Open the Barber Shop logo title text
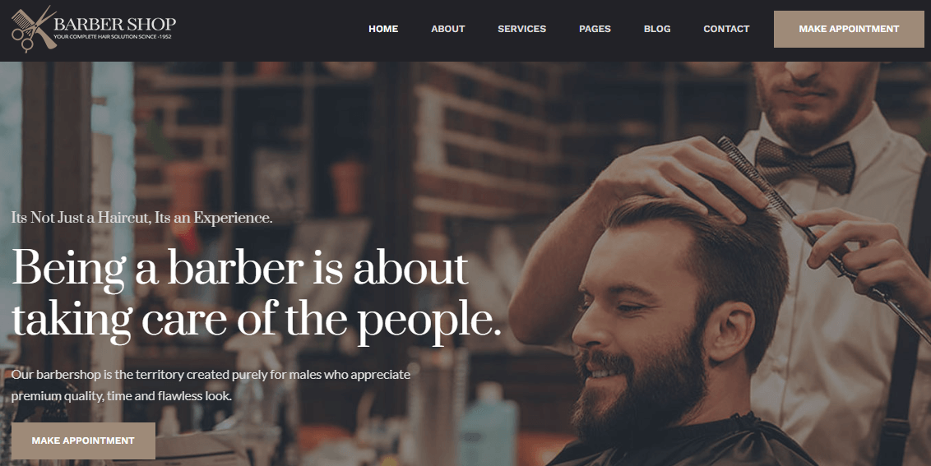The image size is (931, 466). click(114, 24)
